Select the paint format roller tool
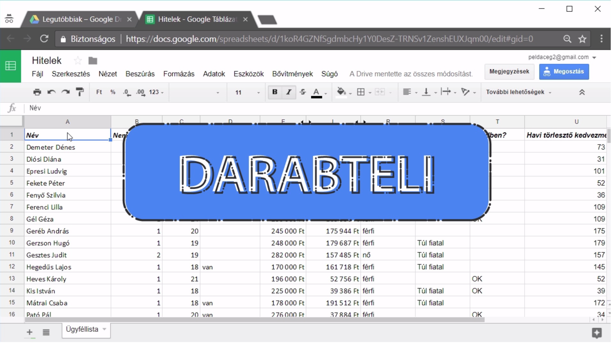This screenshot has height=343, width=611. coord(80,92)
